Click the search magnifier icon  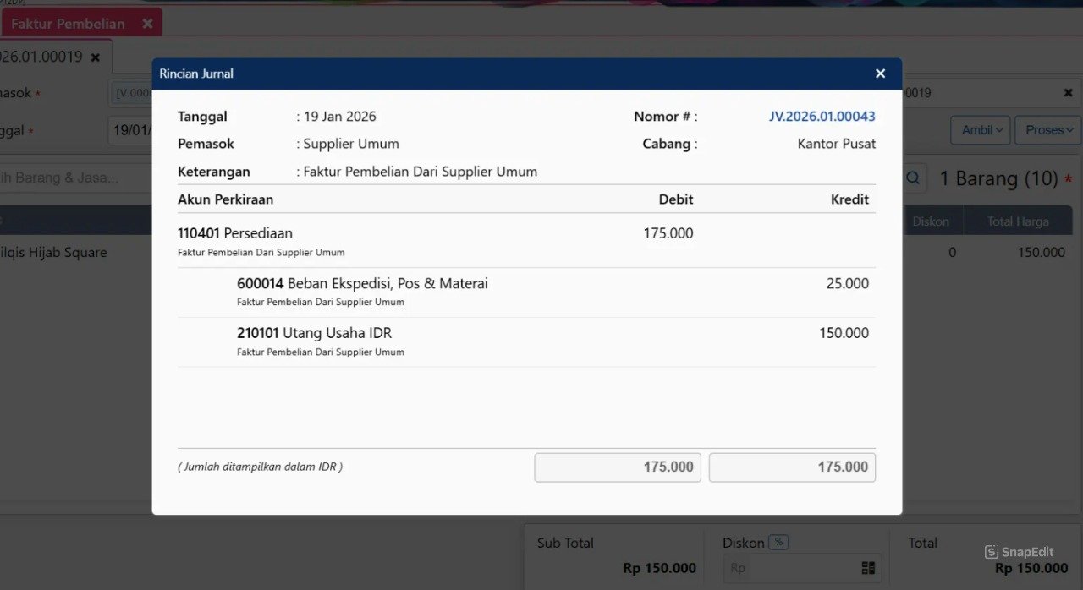click(913, 178)
